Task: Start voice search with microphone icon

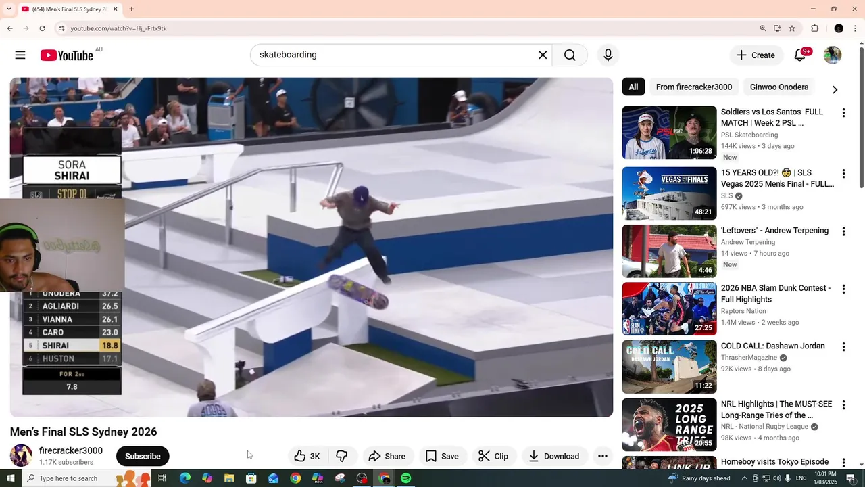Action: [608, 55]
